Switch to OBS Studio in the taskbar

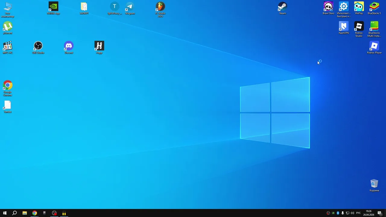(54, 213)
